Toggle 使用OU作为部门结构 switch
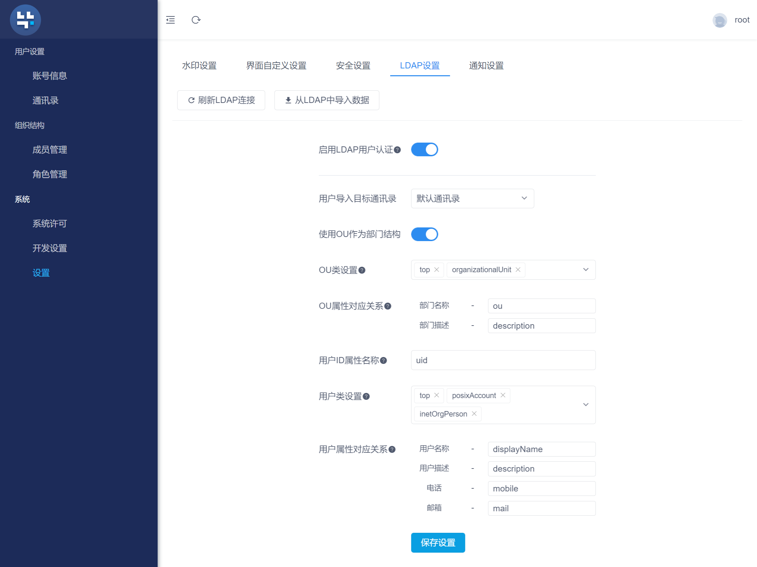 [x=424, y=234]
